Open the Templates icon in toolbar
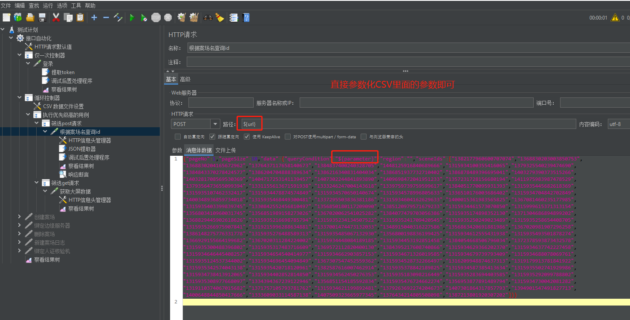Image resolution: width=630 pixels, height=320 pixels. click(x=18, y=17)
